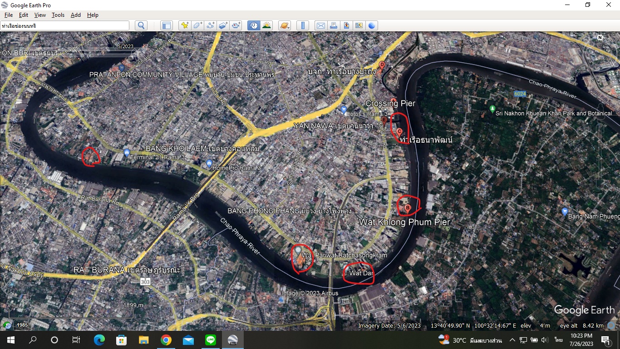
Task: Open the Add menu
Action: pyautogui.click(x=75, y=15)
